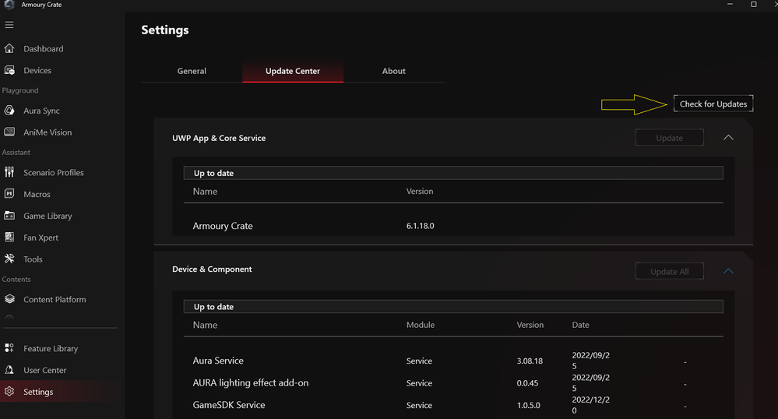Click AURA lighting effect add-on row

click(453, 382)
